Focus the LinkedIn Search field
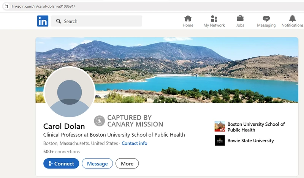This screenshot has width=304, height=178. click(x=97, y=21)
